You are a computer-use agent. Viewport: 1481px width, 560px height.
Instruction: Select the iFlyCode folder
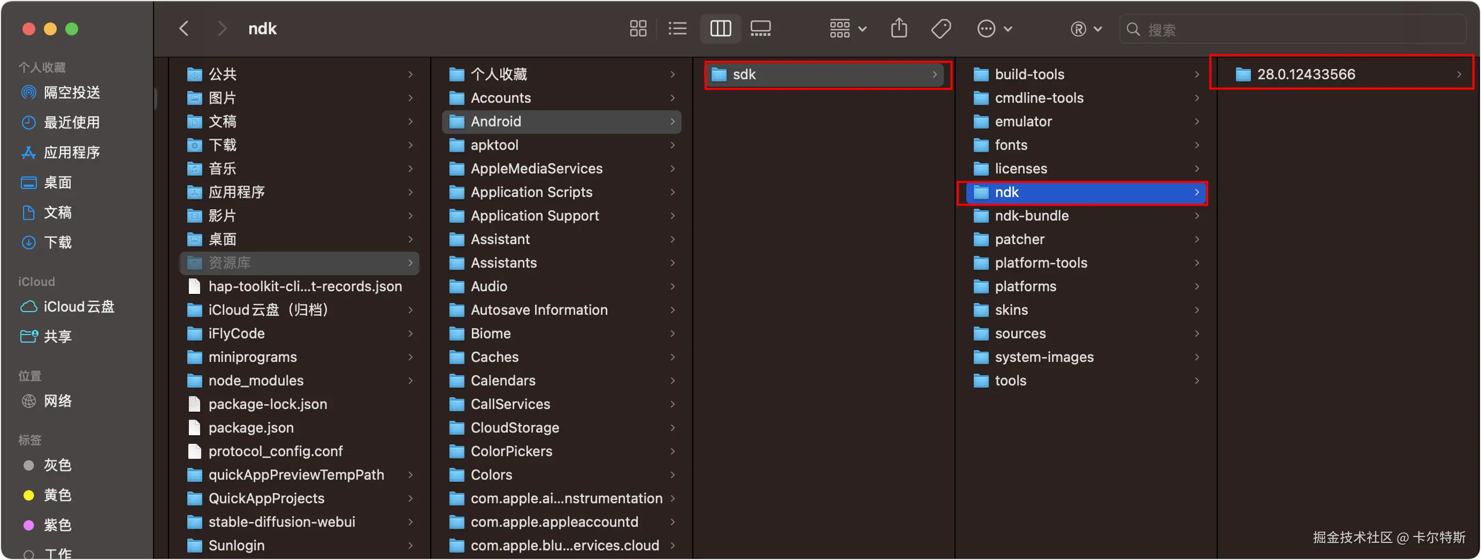tap(300, 334)
